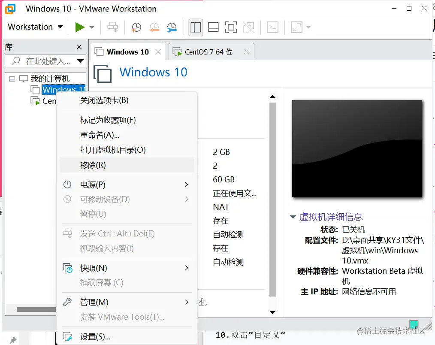Image resolution: width=435 pixels, height=345 pixels.
Task: Open the console view toolbar icon
Action: [272, 27]
